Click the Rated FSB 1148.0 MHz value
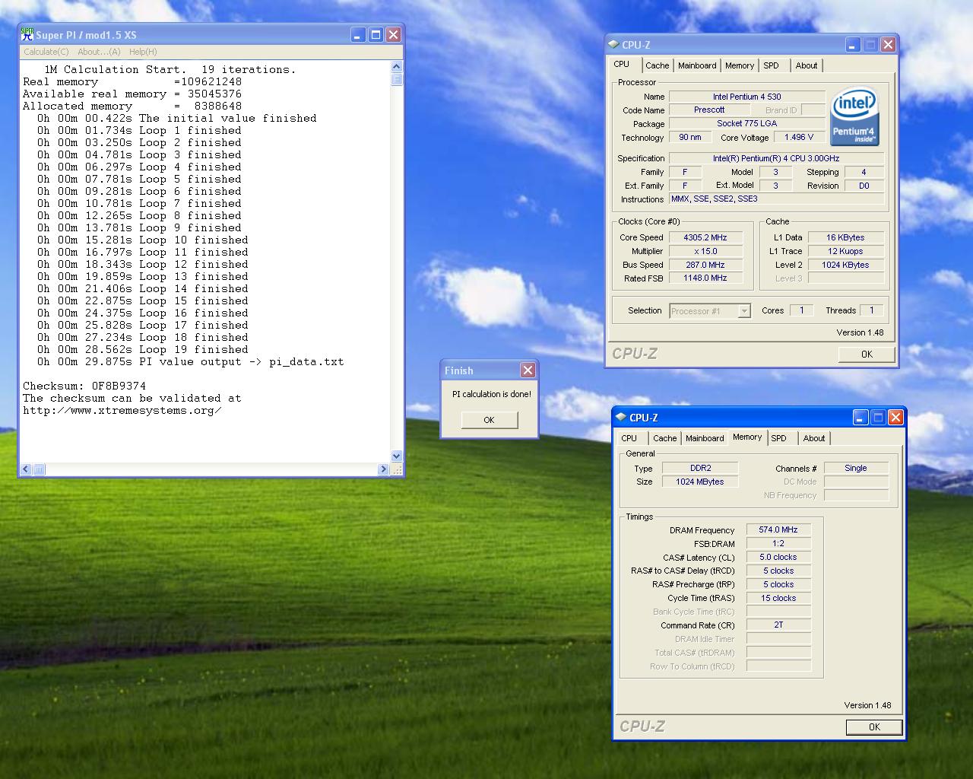 [x=705, y=278]
